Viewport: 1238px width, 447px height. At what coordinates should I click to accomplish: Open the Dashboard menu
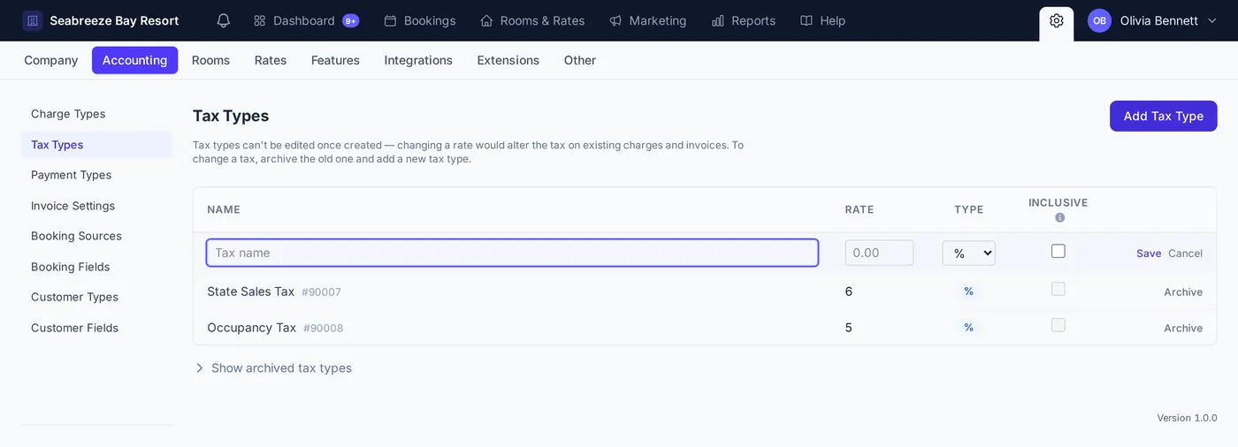(306, 20)
